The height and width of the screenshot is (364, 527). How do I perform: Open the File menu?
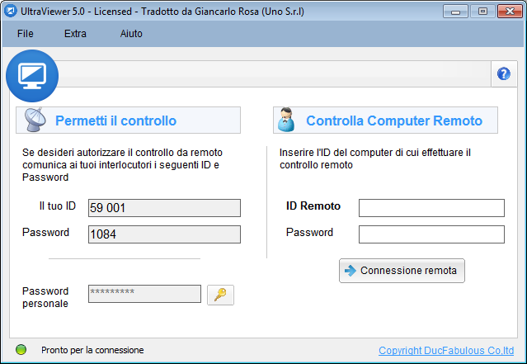(26, 34)
